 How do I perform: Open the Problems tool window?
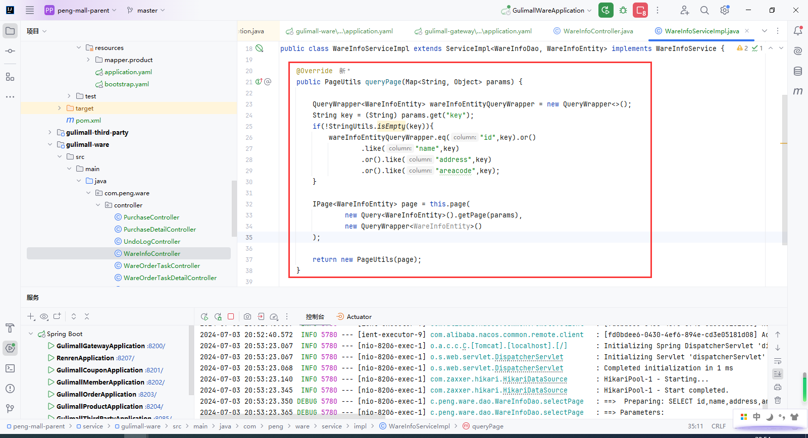point(10,389)
